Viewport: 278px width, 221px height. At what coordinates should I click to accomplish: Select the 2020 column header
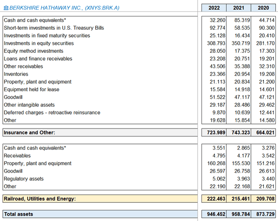click(x=263, y=8)
